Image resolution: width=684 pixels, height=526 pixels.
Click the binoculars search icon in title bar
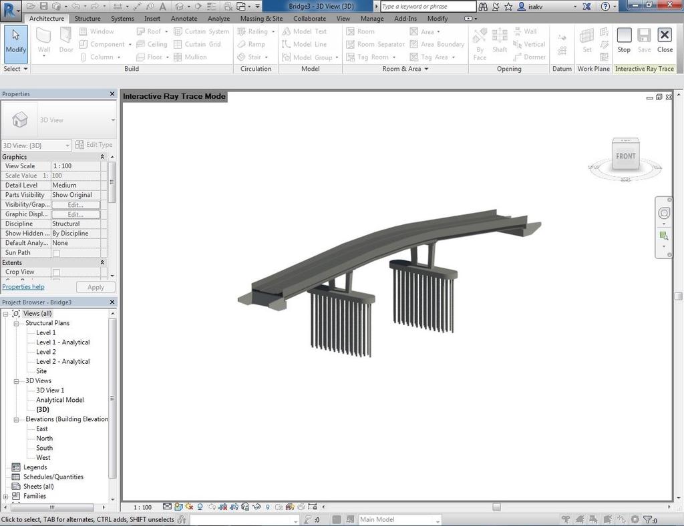(483, 7)
